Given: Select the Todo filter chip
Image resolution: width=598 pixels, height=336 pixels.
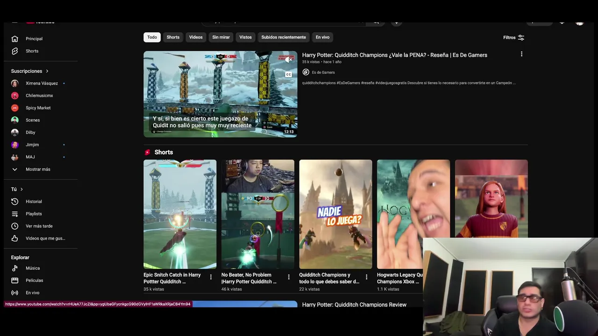Looking at the screenshot, I should pyautogui.click(x=152, y=37).
